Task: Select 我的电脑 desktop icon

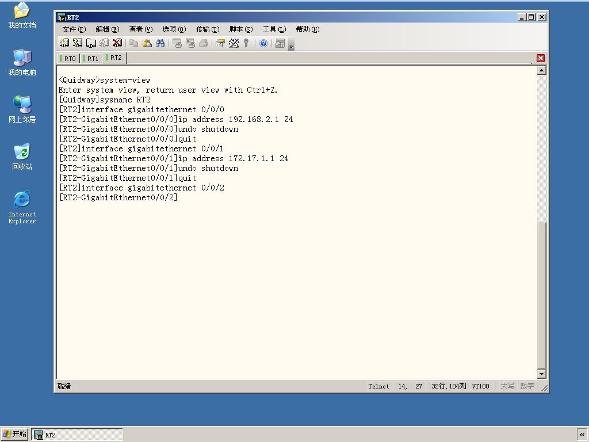Action: coord(22,62)
